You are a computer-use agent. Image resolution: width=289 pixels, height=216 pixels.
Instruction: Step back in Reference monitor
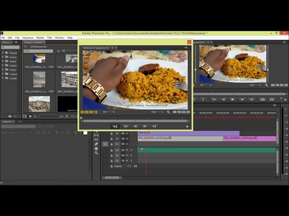coord(136,126)
